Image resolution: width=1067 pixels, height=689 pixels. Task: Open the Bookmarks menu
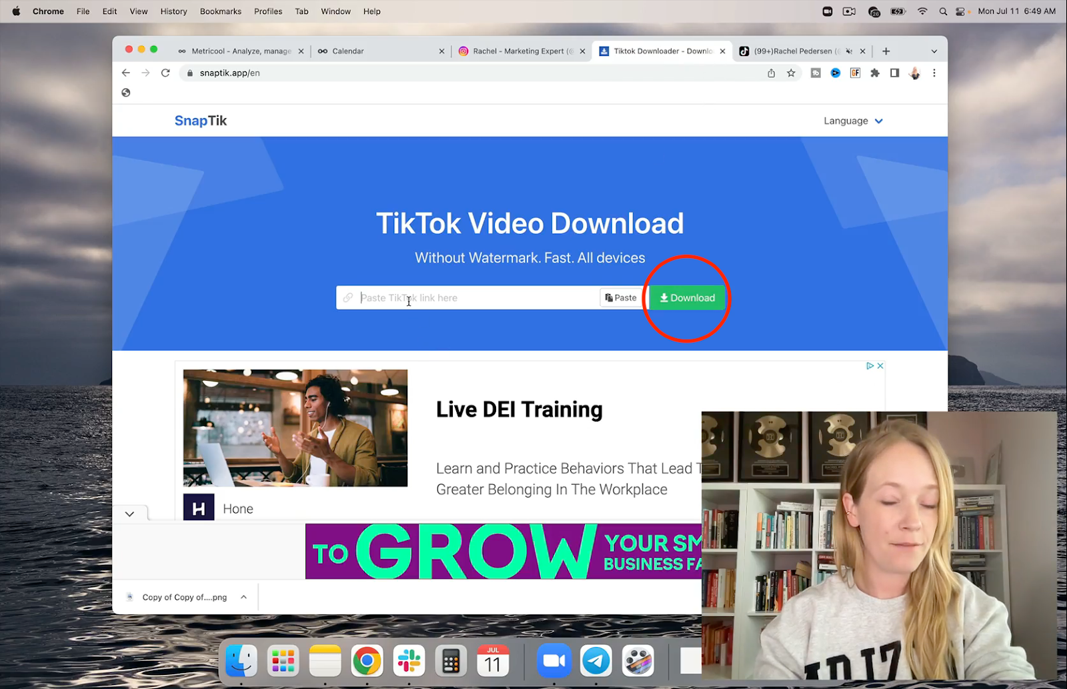coord(221,11)
